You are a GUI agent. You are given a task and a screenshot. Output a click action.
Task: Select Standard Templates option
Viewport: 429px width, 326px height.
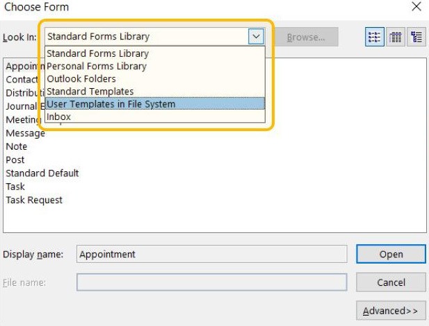[90, 92]
